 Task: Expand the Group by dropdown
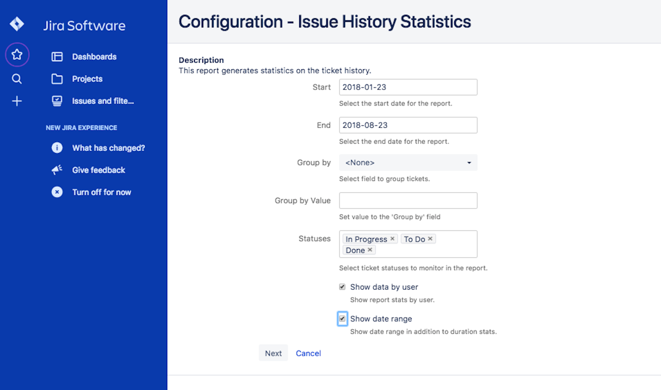tap(408, 163)
